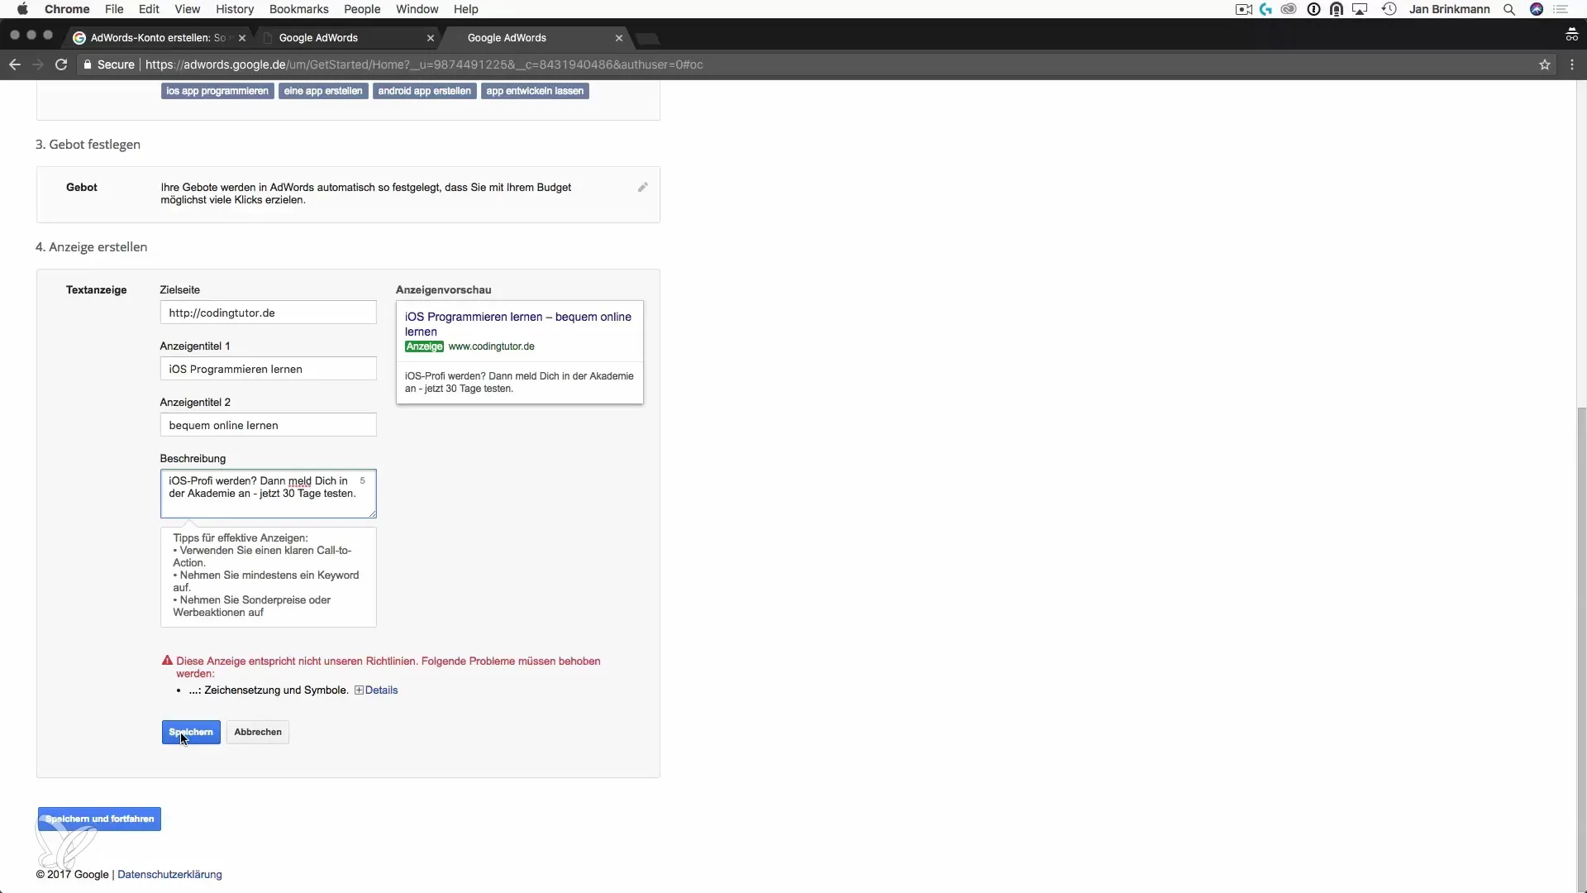Viewport: 1587px width, 893px height.
Task: Click the www.codingtutor.de preview URL
Action: [x=491, y=346]
